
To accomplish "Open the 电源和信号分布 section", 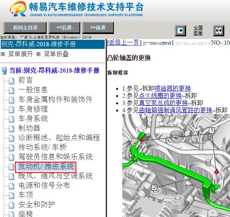I will pyautogui.click(x=44, y=185).
